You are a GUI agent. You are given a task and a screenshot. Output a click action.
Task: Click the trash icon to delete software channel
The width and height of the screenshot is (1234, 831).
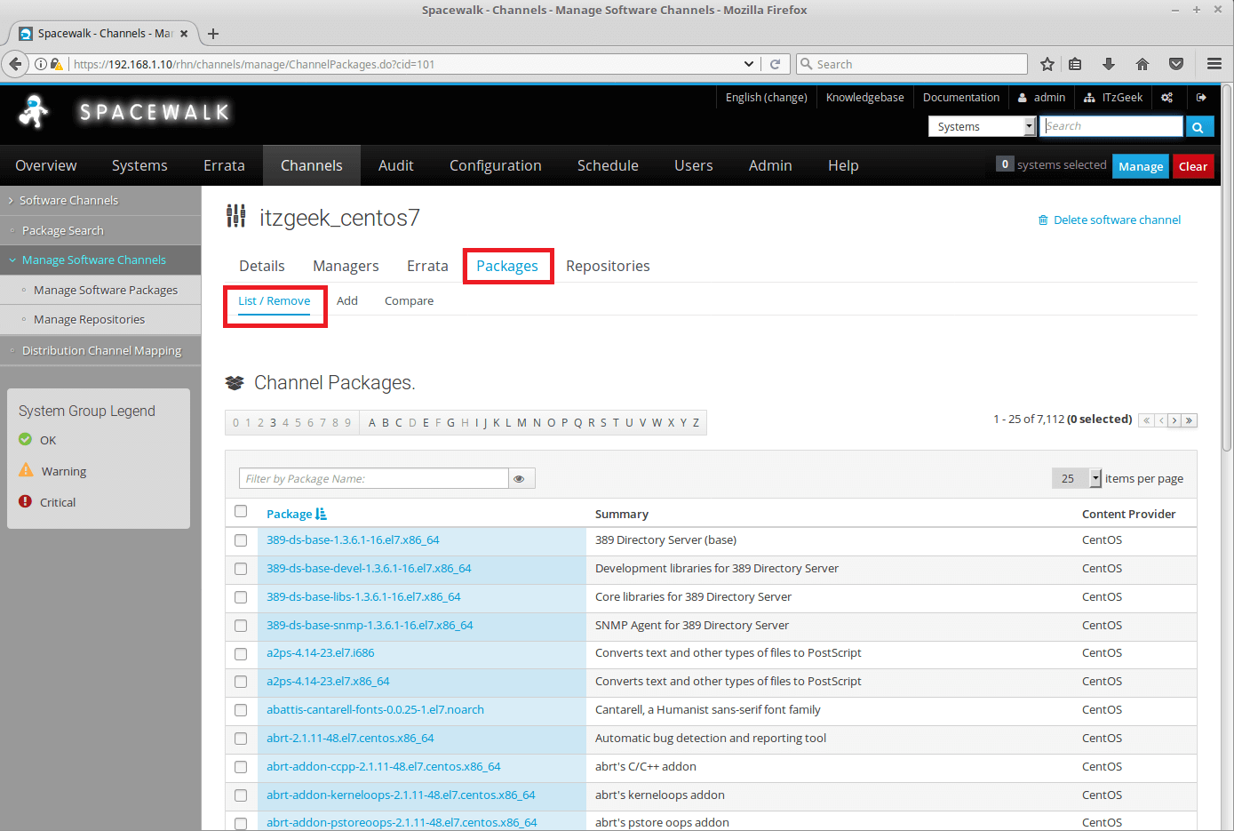1044,220
